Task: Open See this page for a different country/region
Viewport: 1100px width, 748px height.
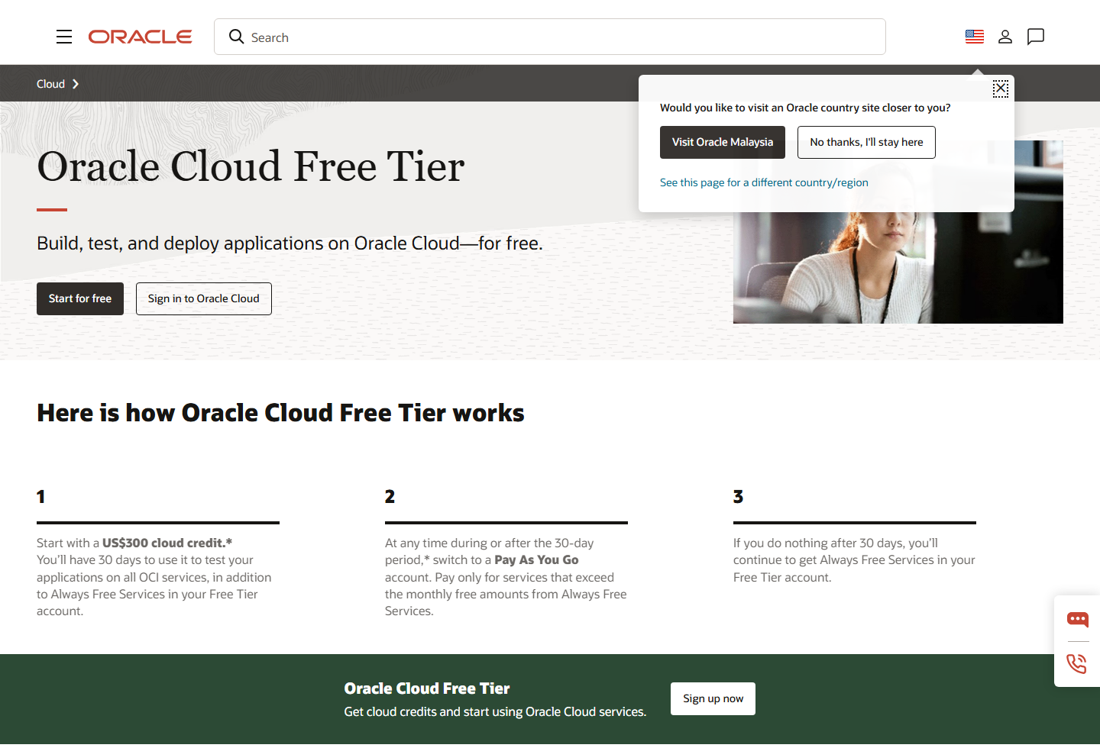Action: pos(764,182)
